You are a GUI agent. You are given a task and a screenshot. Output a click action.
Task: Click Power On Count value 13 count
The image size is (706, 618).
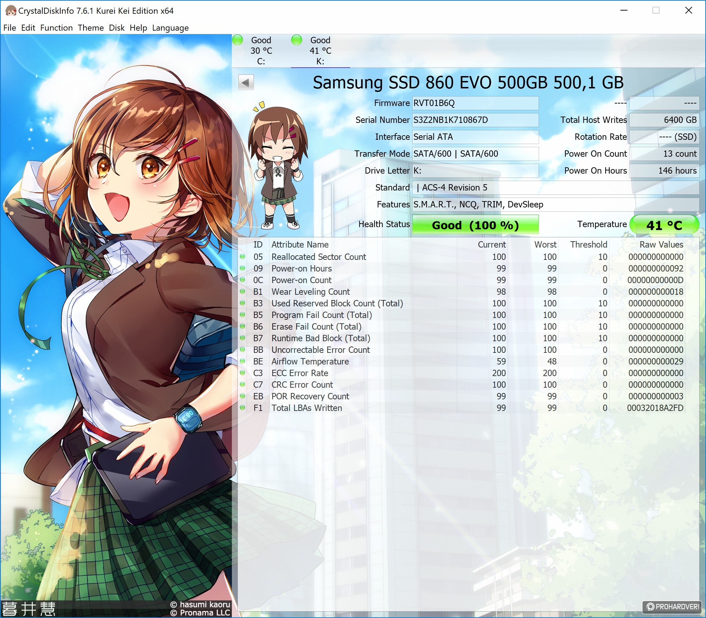(664, 154)
